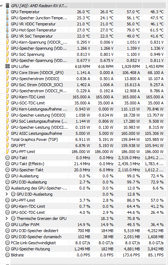168x265 pixels.
Task: Expand the GPU D3D-Auslastung subgroup
Action: pyautogui.click(x=7, y=194)
